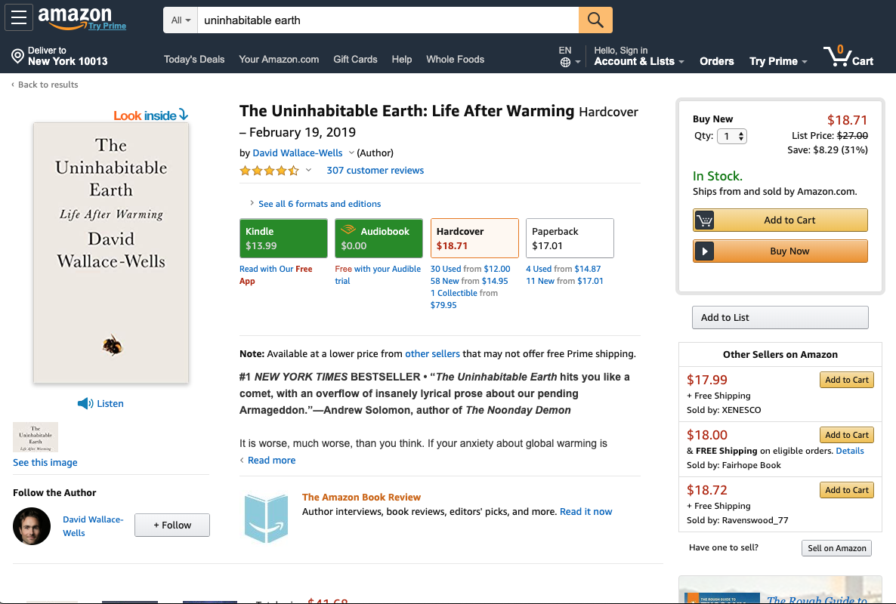Screen dimensions: 896x604
Task: Open the 307 customer reviews link
Action: click(x=375, y=171)
